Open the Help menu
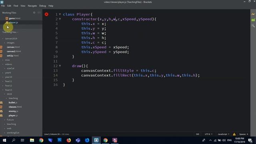The height and width of the screenshot is (144, 256). tap(51, 6)
